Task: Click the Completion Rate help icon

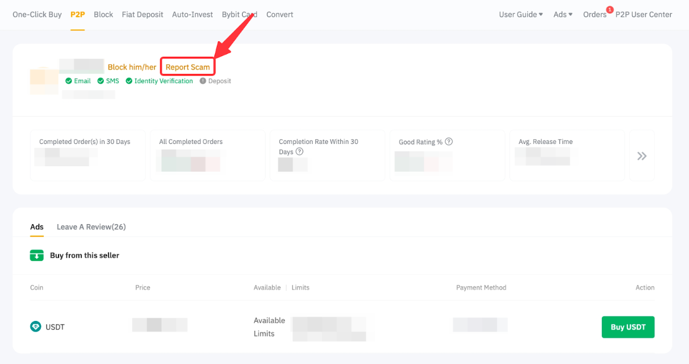Action: pyautogui.click(x=299, y=152)
